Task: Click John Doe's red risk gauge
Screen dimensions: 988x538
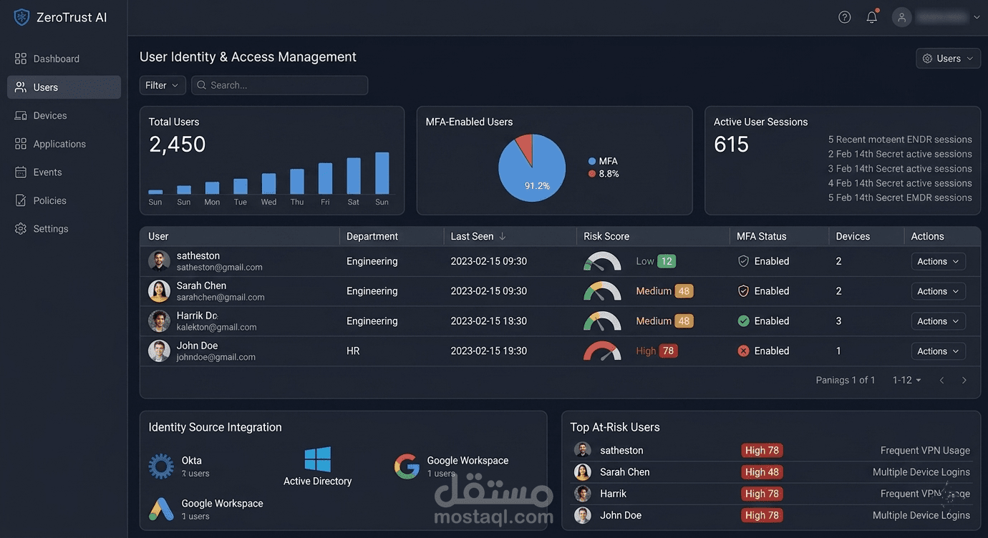Action: click(602, 351)
